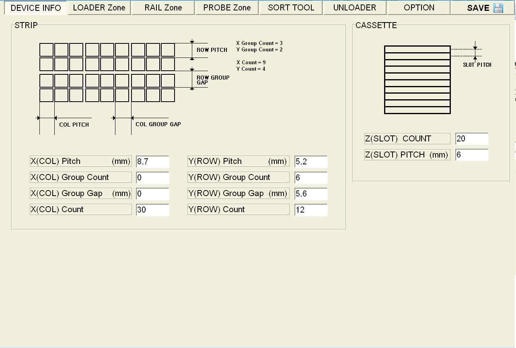
Task: Select the X(COL) Count input showing 30
Action: click(152, 210)
